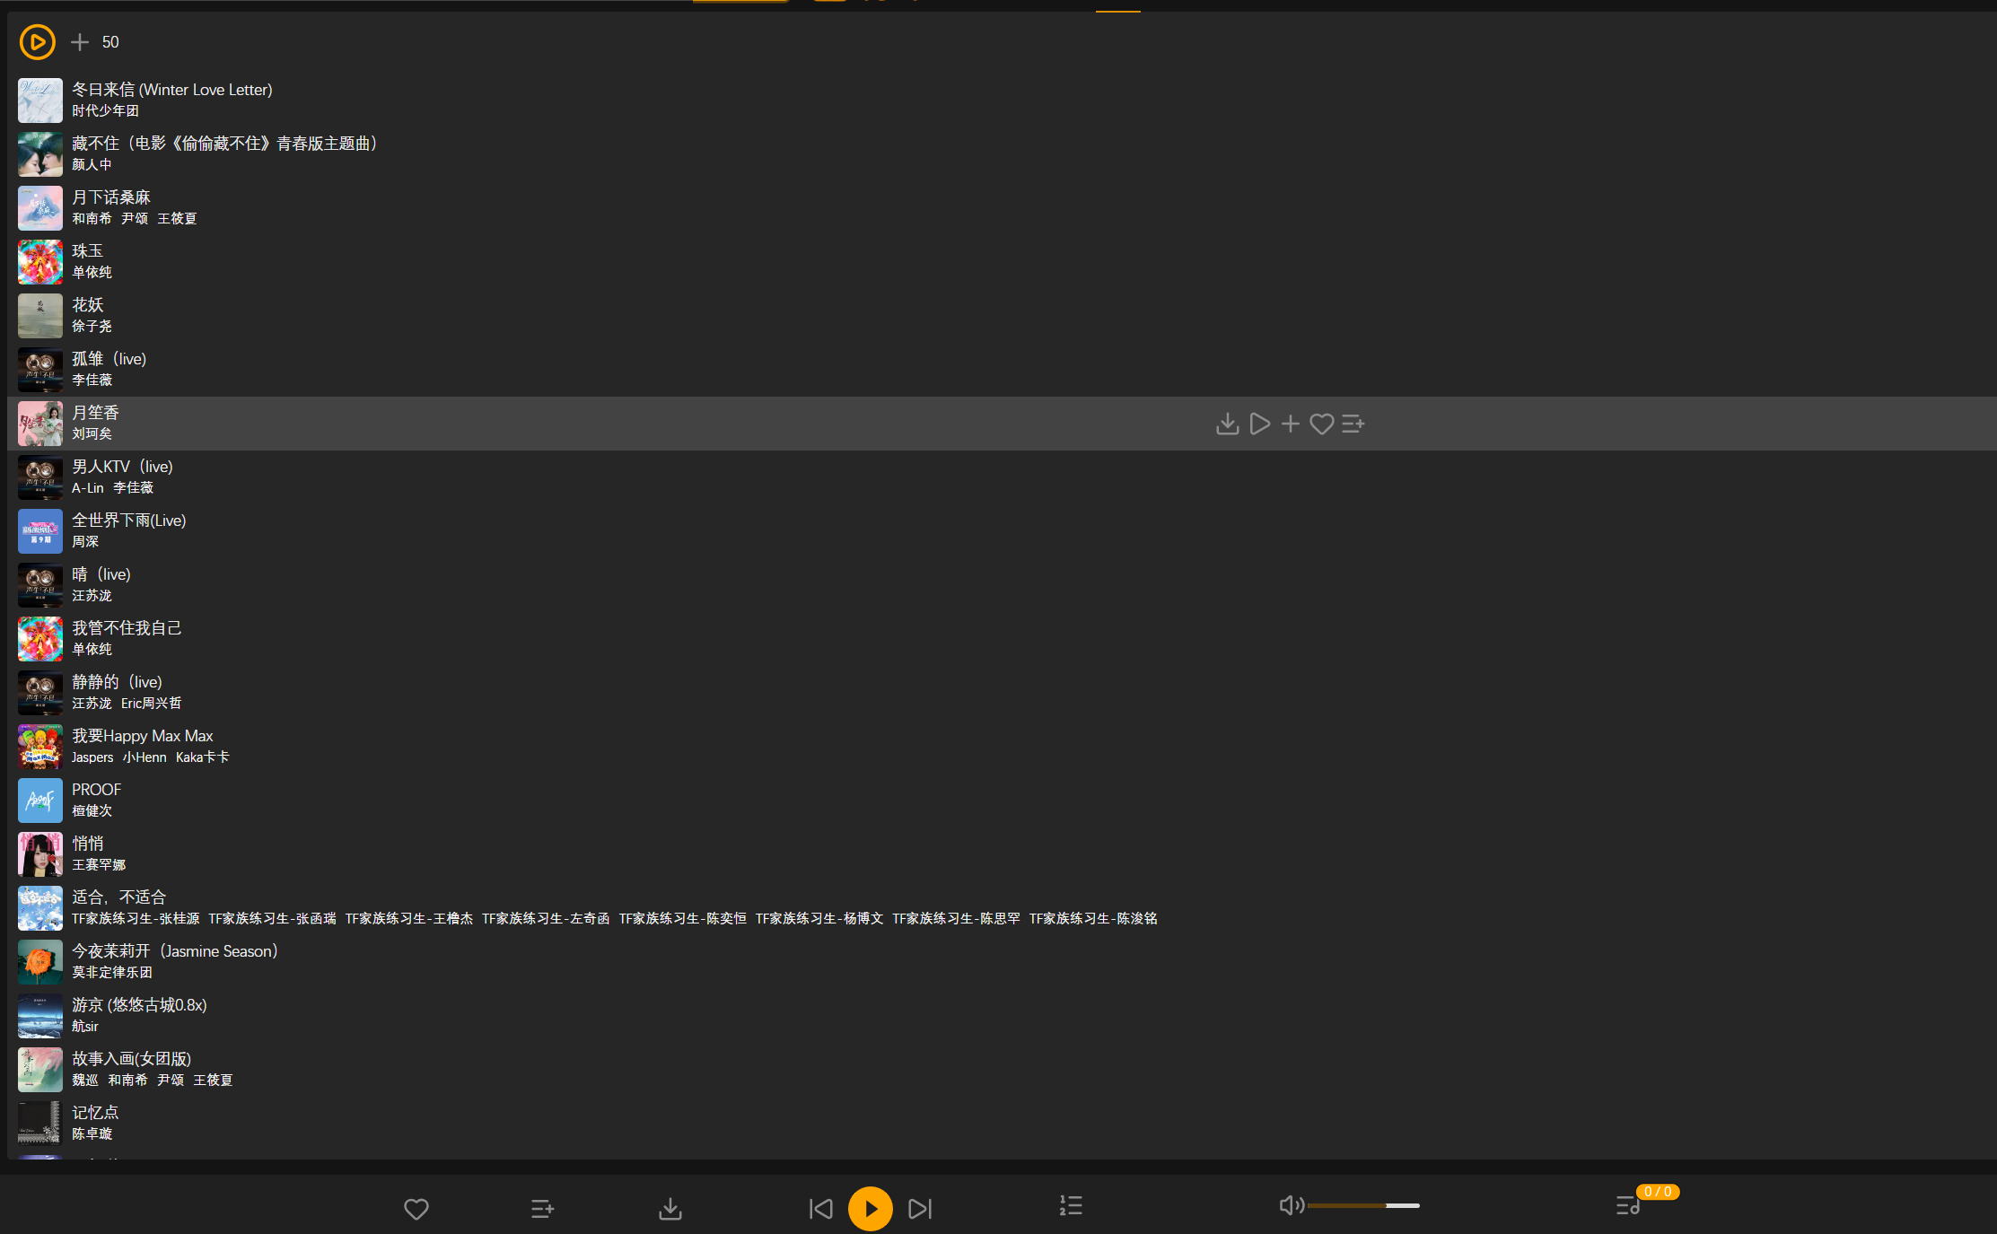1997x1234 pixels.
Task: Switch the sequential playback mode icon
Action: [1071, 1205]
